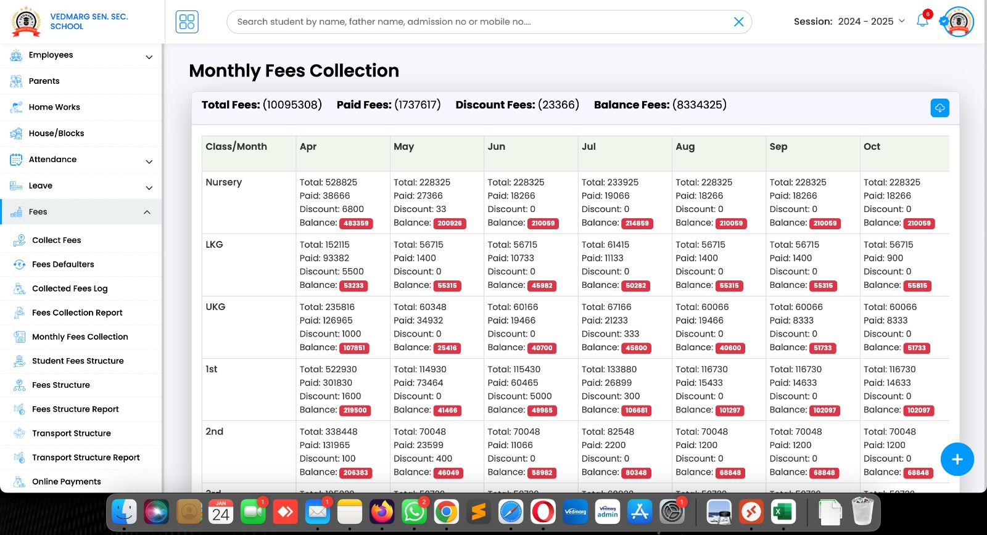Screen dimensions: 987x535
Task: Open Google Chrome from the dock
Action: pyautogui.click(x=447, y=512)
